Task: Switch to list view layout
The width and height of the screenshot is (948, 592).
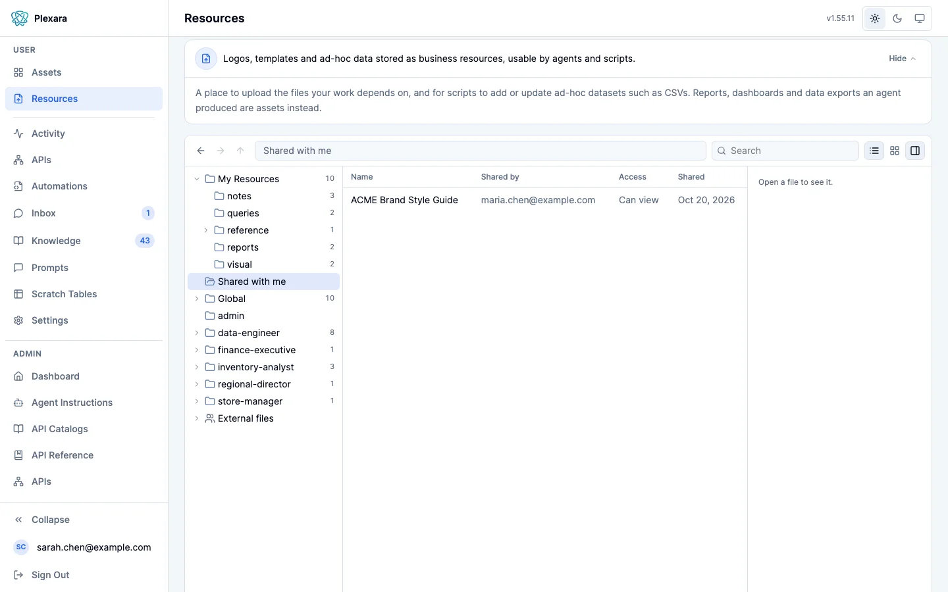Action: (x=874, y=151)
